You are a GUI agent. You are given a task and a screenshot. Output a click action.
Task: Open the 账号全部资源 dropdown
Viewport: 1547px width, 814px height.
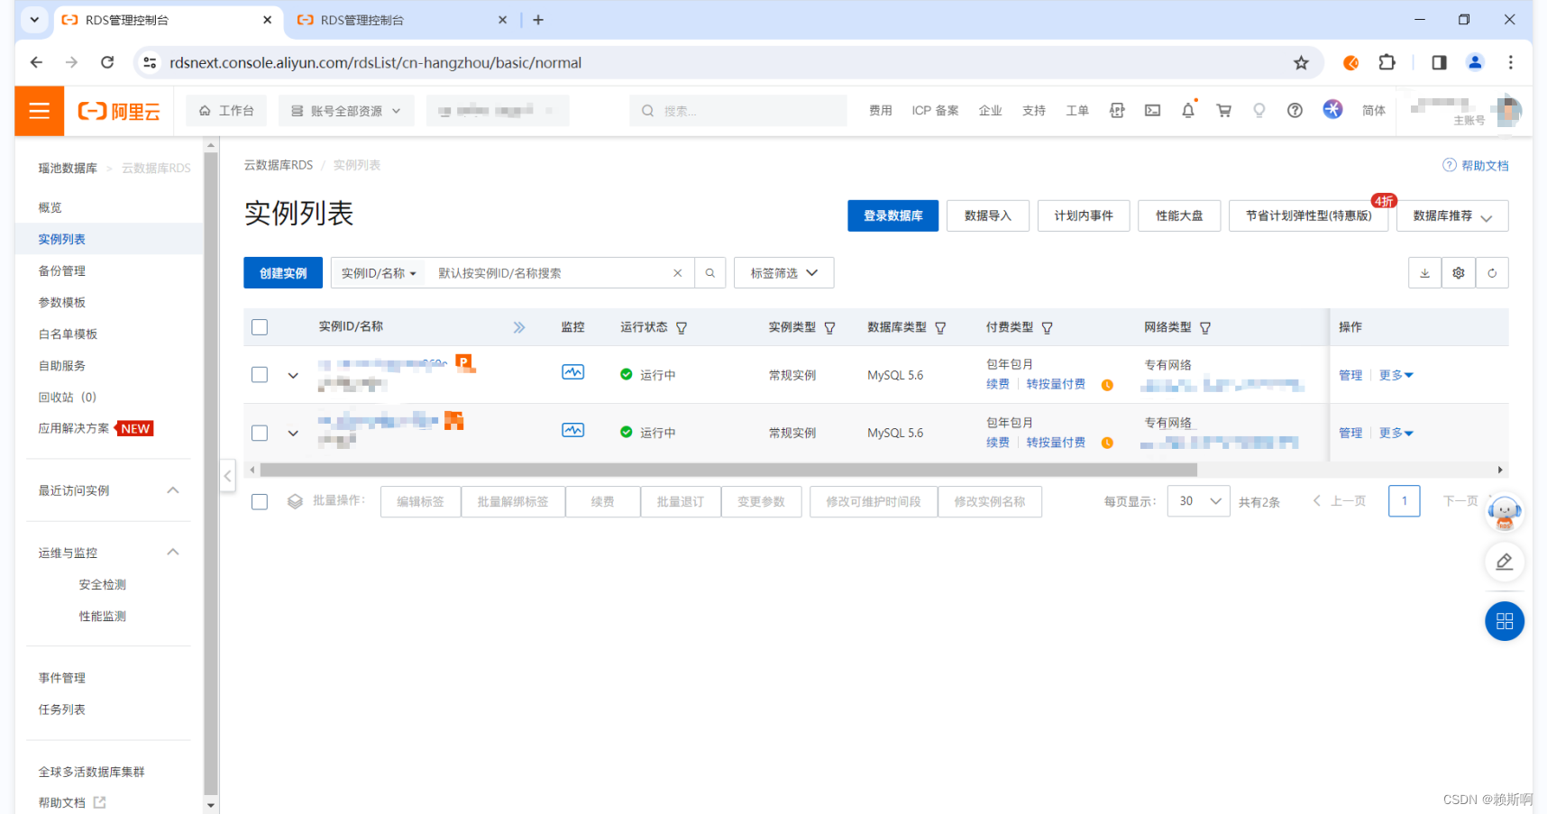coord(346,111)
